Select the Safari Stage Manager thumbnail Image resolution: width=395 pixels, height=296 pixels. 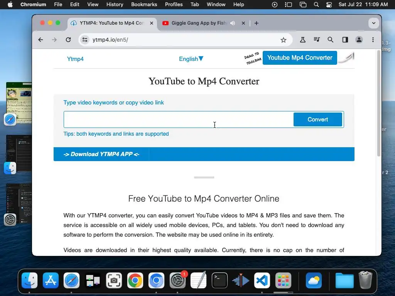pyautogui.click(x=19, y=103)
